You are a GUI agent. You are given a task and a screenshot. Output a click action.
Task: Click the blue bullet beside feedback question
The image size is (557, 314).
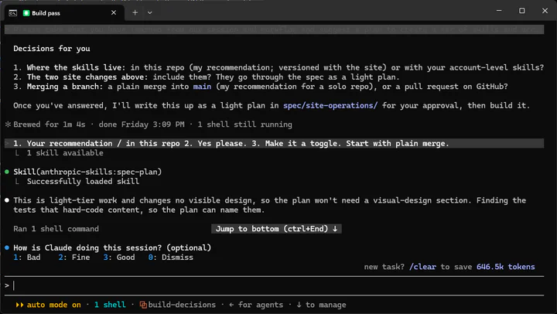pos(7,247)
